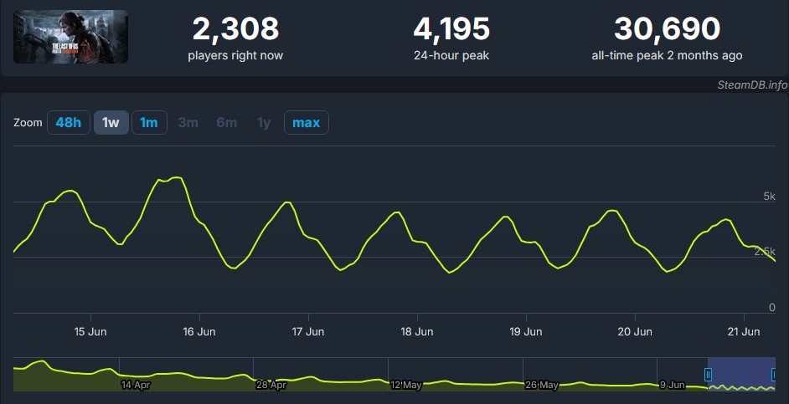Click the 15 Jun axis label

point(90,331)
